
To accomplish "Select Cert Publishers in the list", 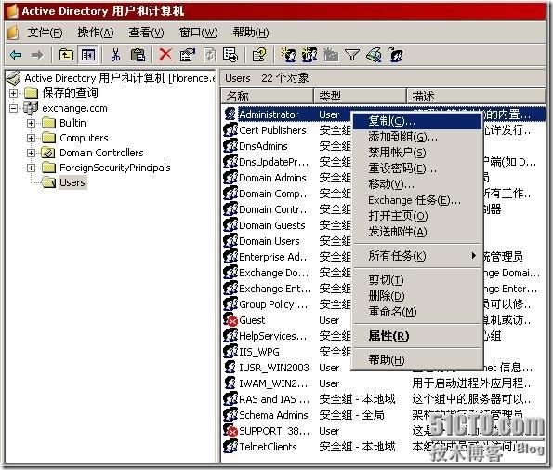I will (272, 130).
